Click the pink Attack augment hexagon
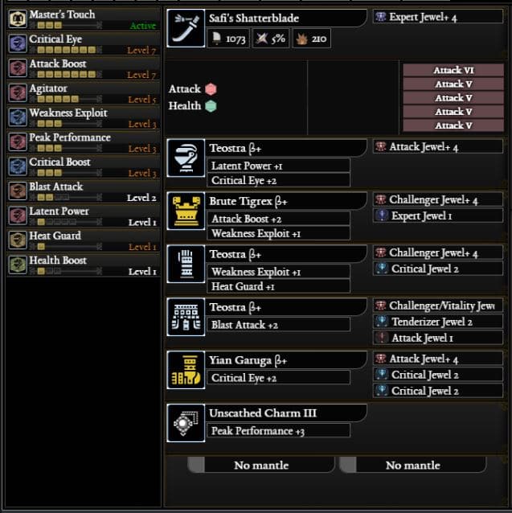The height and width of the screenshot is (513, 512). pyautogui.click(x=211, y=89)
